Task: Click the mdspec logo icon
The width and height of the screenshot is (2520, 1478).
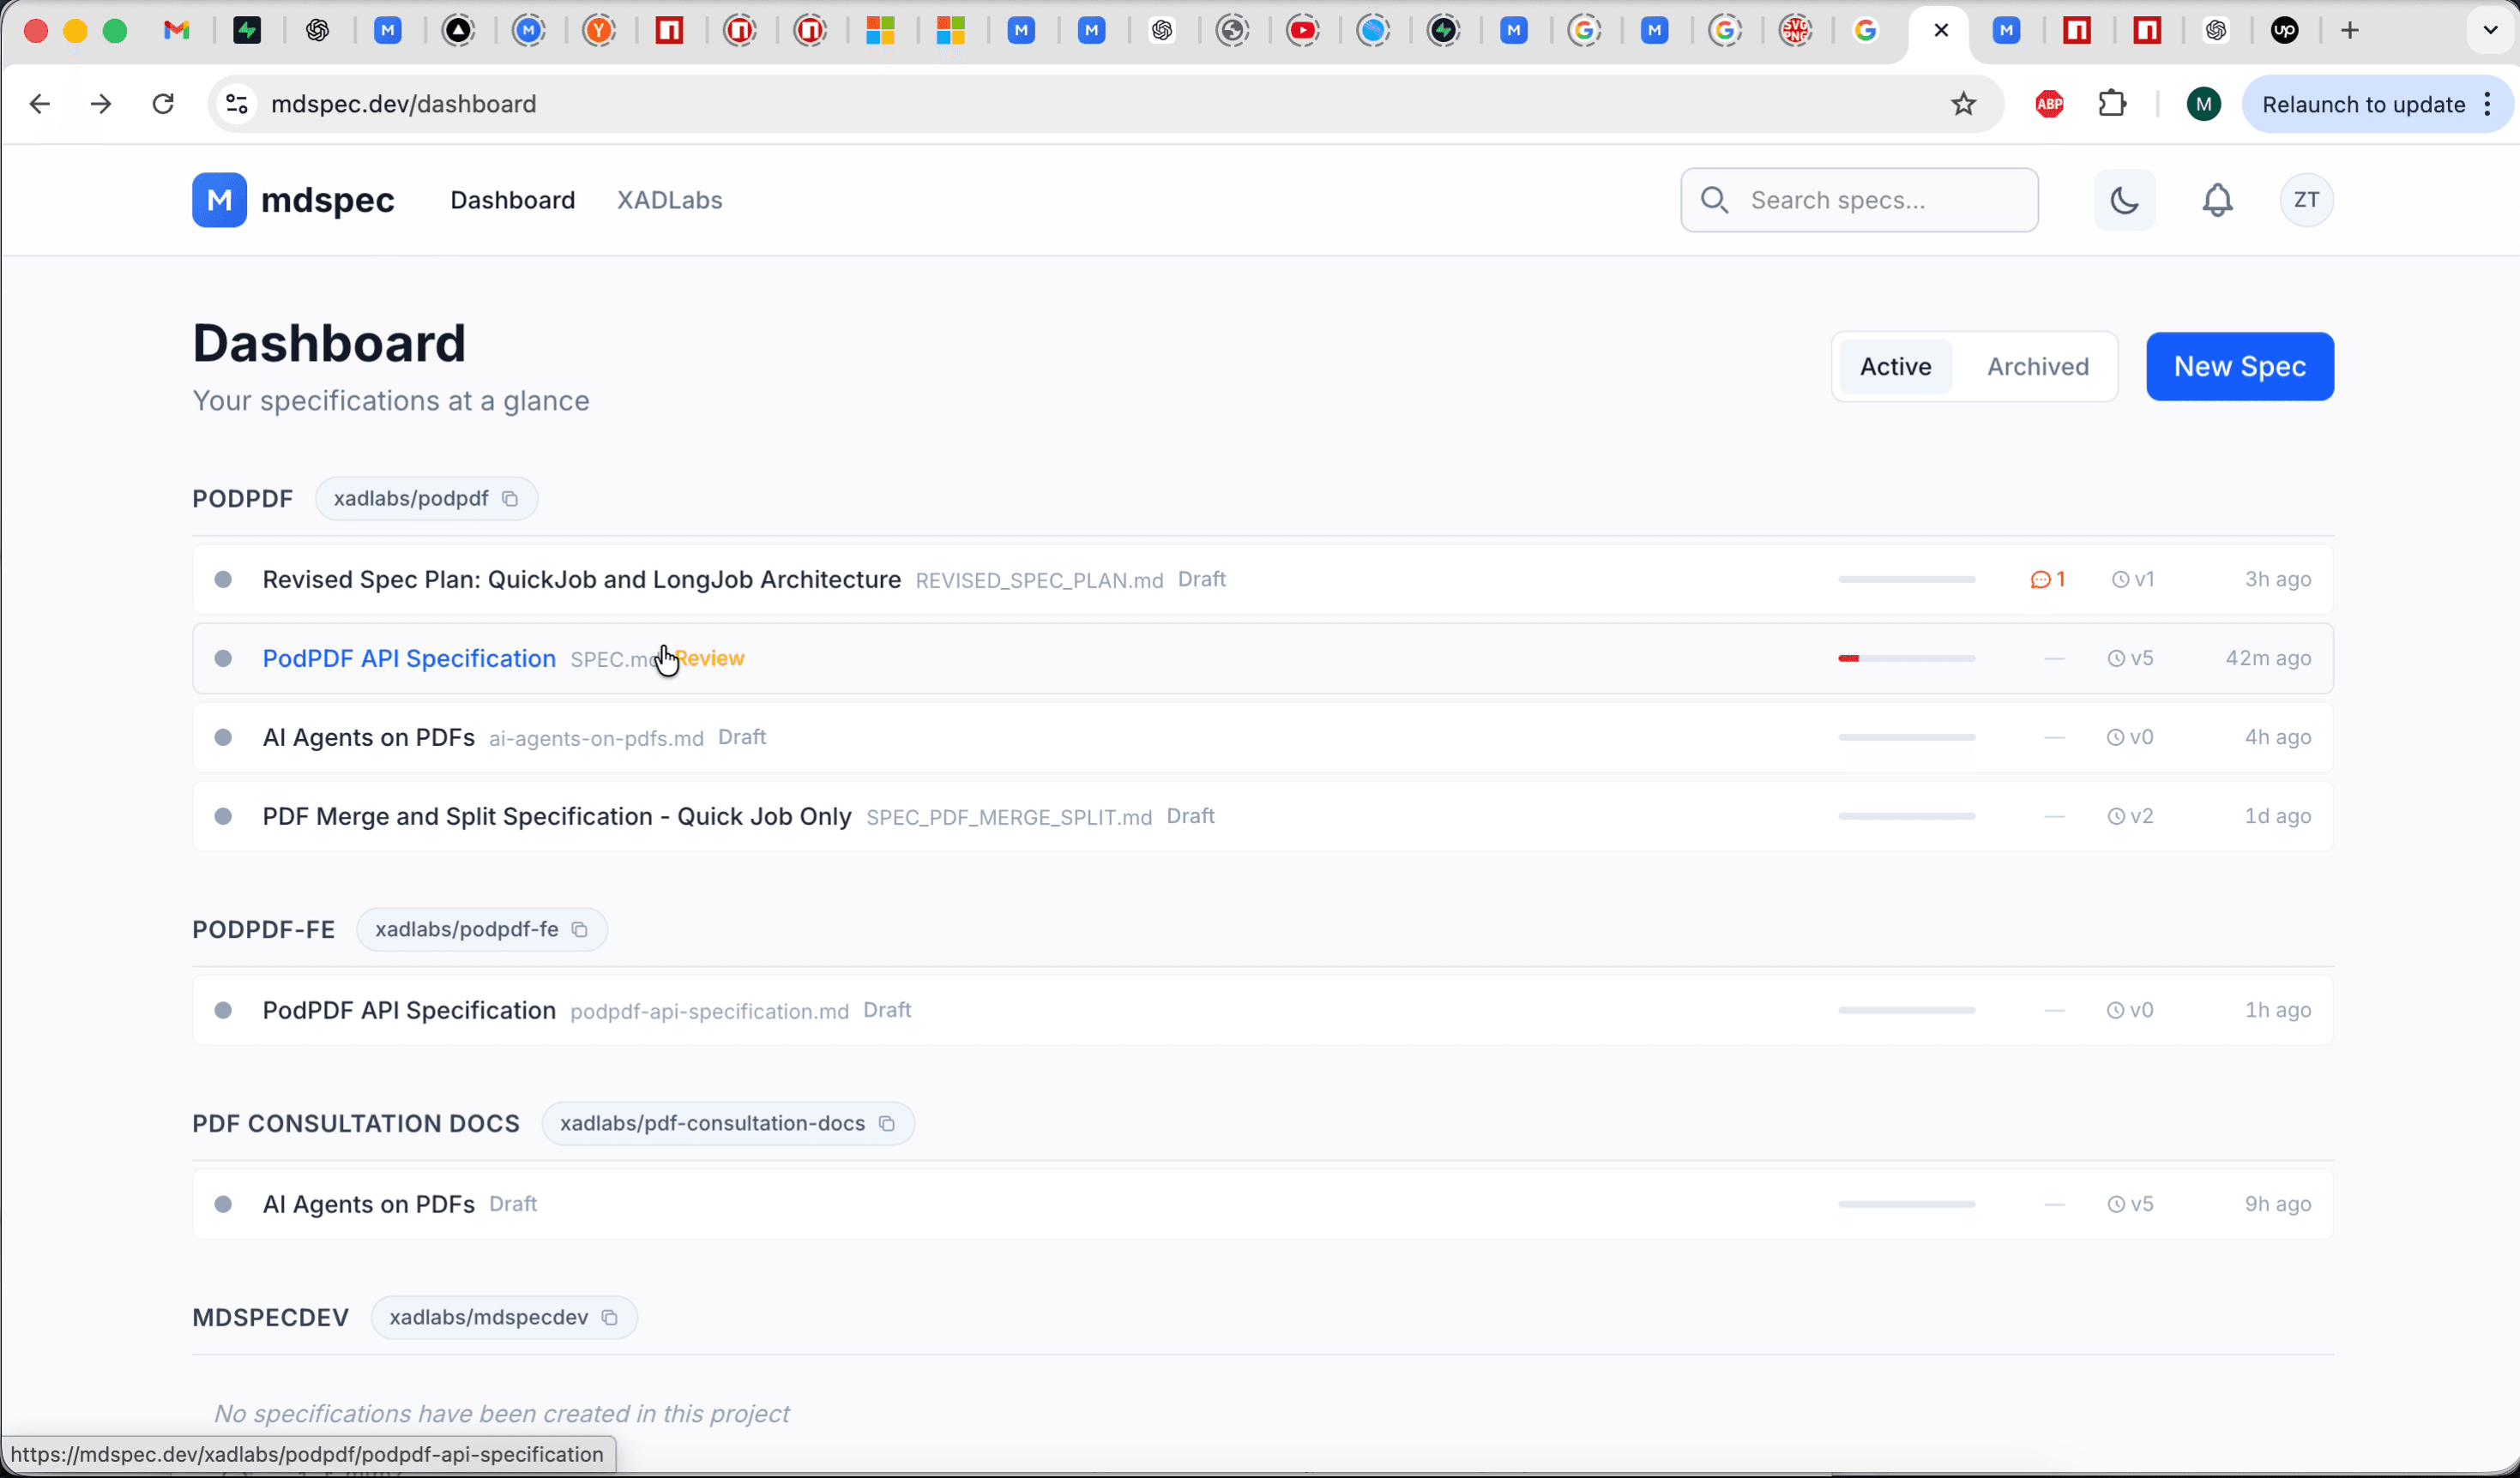Action: click(x=219, y=200)
